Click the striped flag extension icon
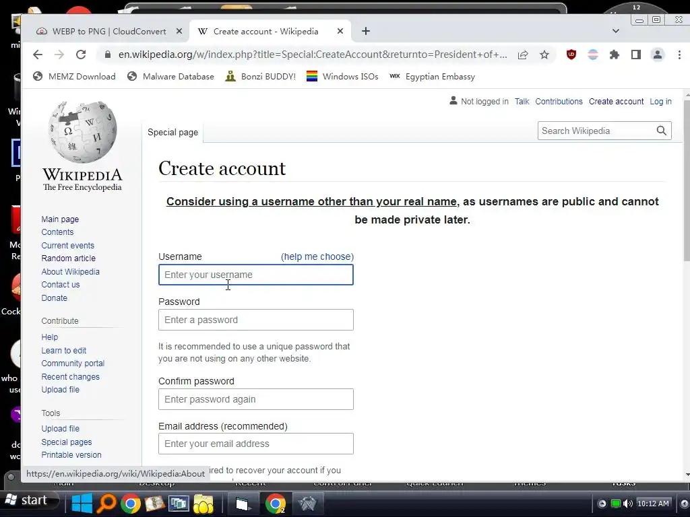Image resolution: width=690 pixels, height=517 pixels. pos(593,55)
